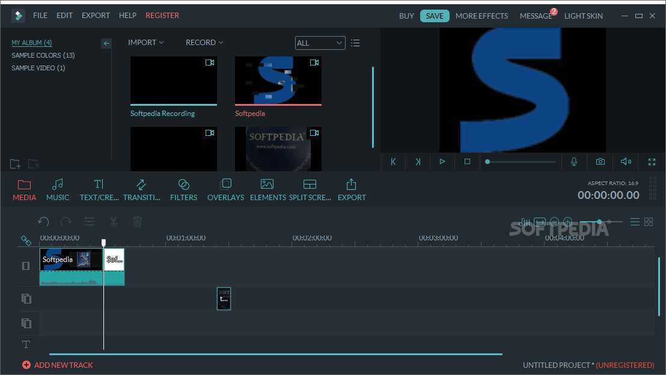Take a snapshot with camera icon

[x=600, y=162]
